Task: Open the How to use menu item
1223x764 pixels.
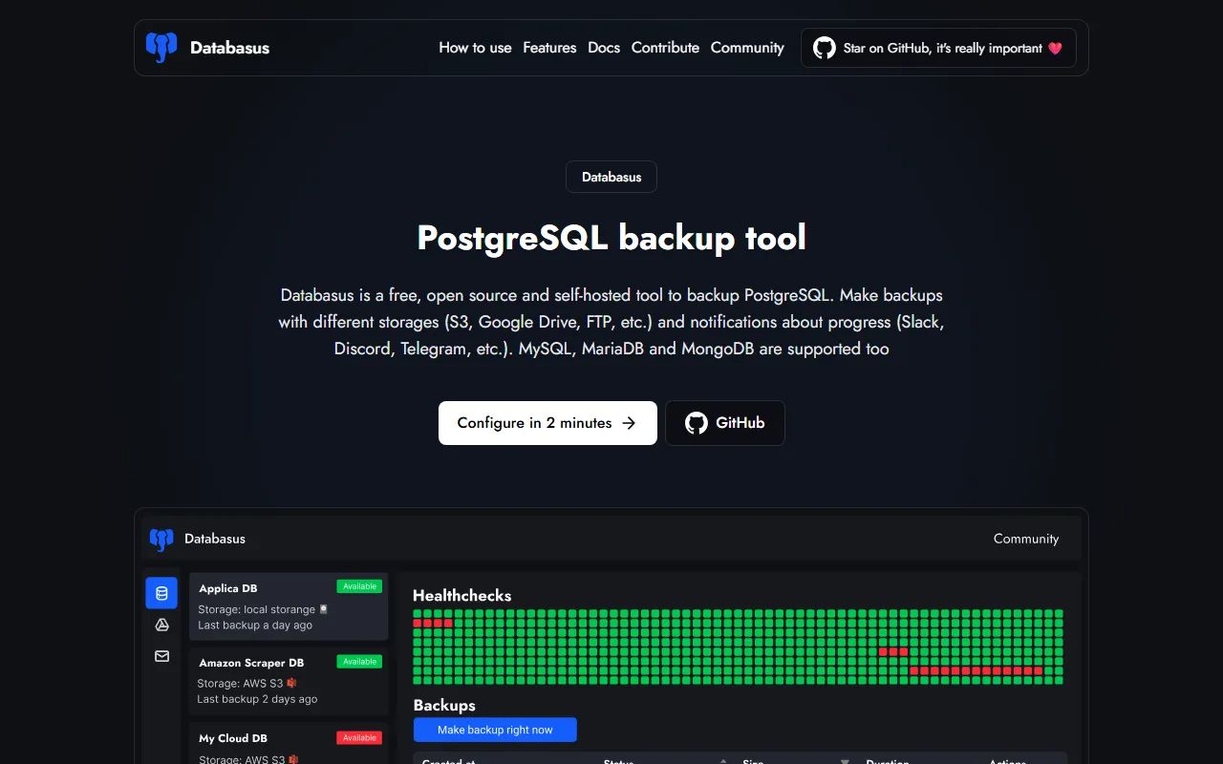Action: coord(475,48)
